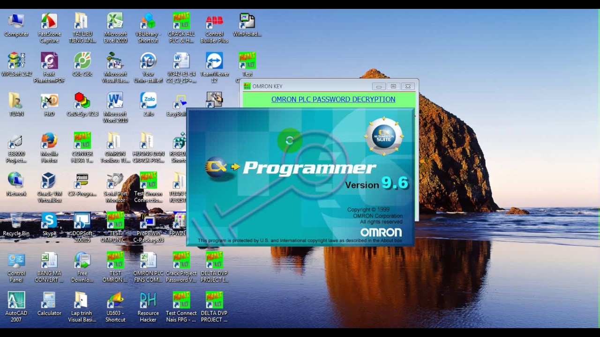Open the Cốc Cốc browser icon
600x337 pixels.
tap(82, 65)
